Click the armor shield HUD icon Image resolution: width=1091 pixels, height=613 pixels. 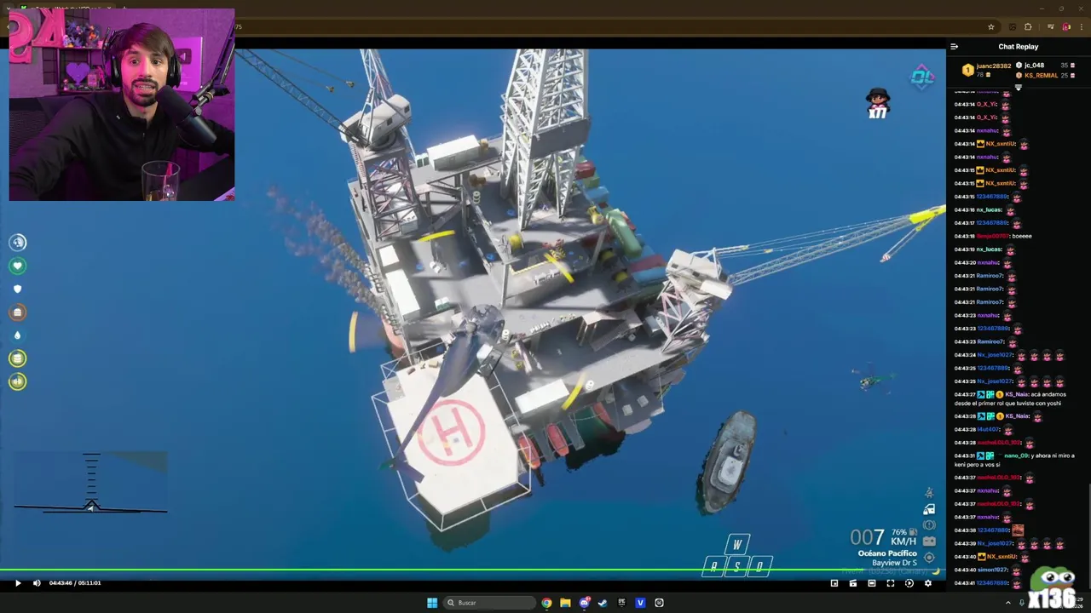17,289
